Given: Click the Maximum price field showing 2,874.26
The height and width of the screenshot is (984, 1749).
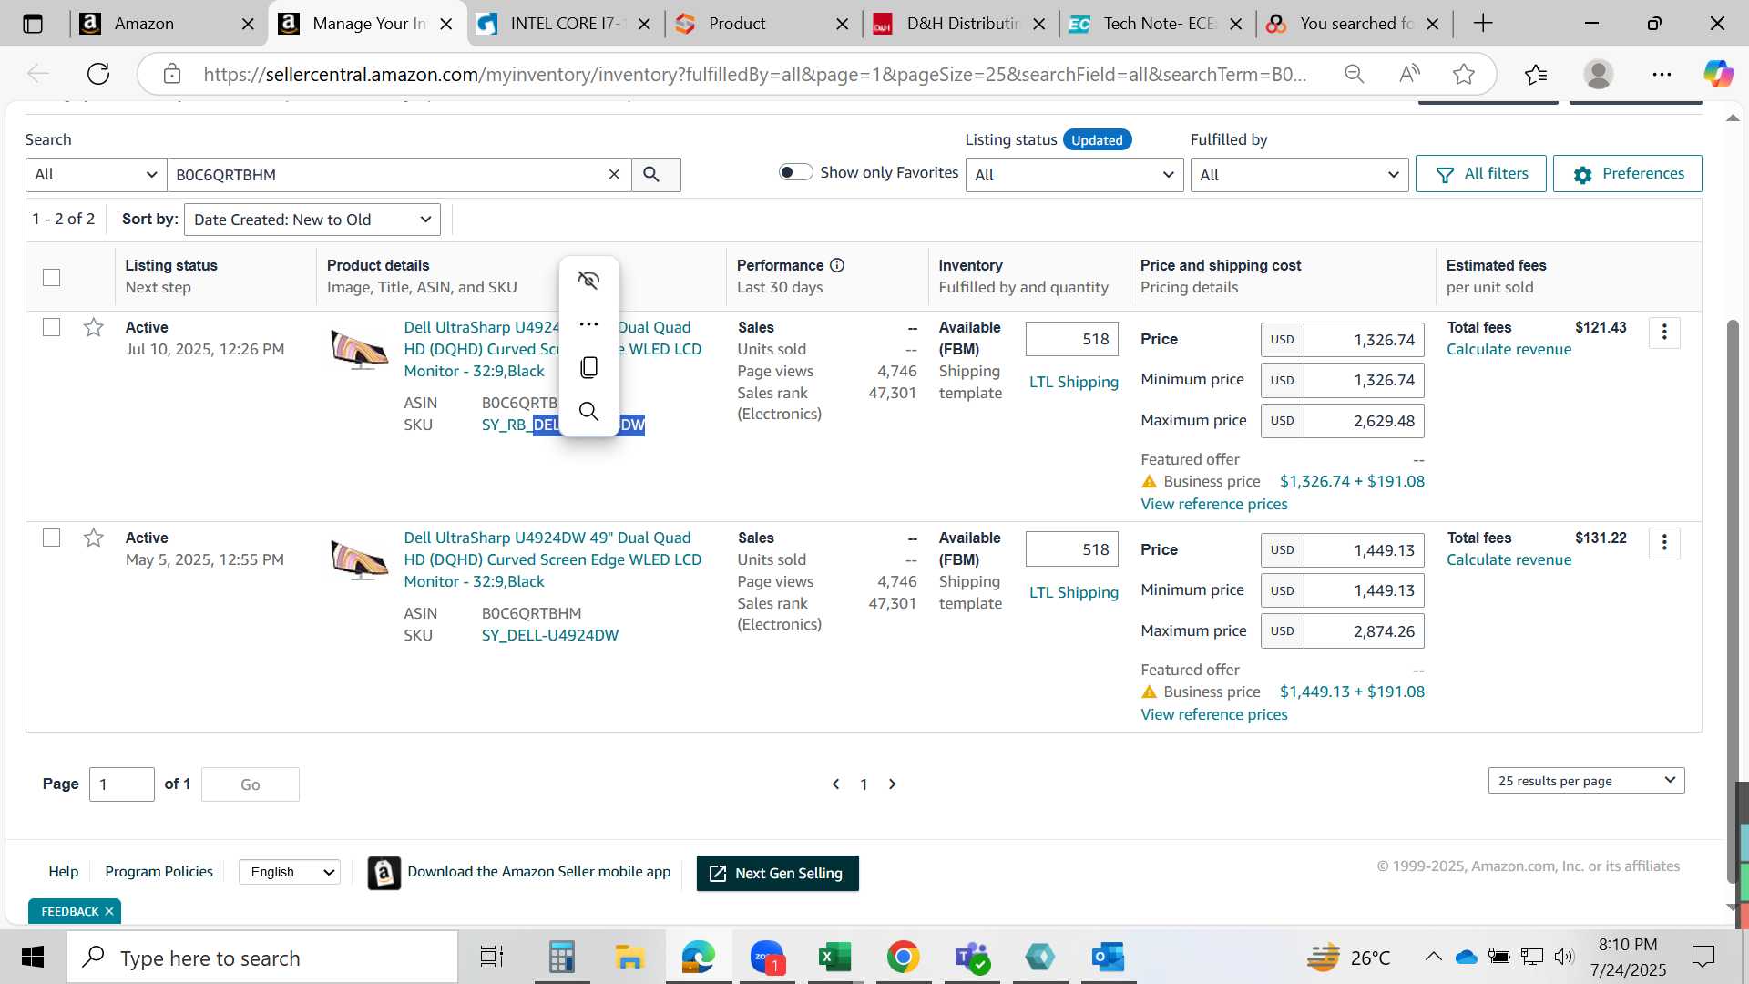Looking at the screenshot, I should 1363,631.
